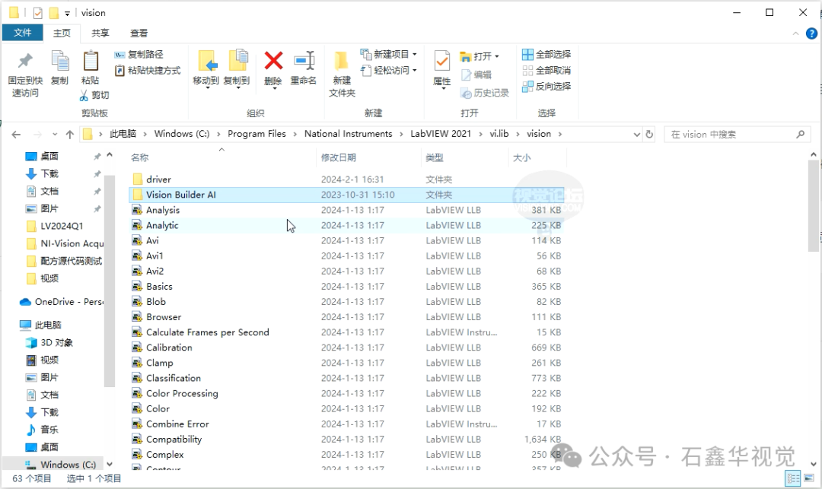The height and width of the screenshot is (489, 822).
Task: Open the recent locations dropdown arrow
Action: pos(55,135)
